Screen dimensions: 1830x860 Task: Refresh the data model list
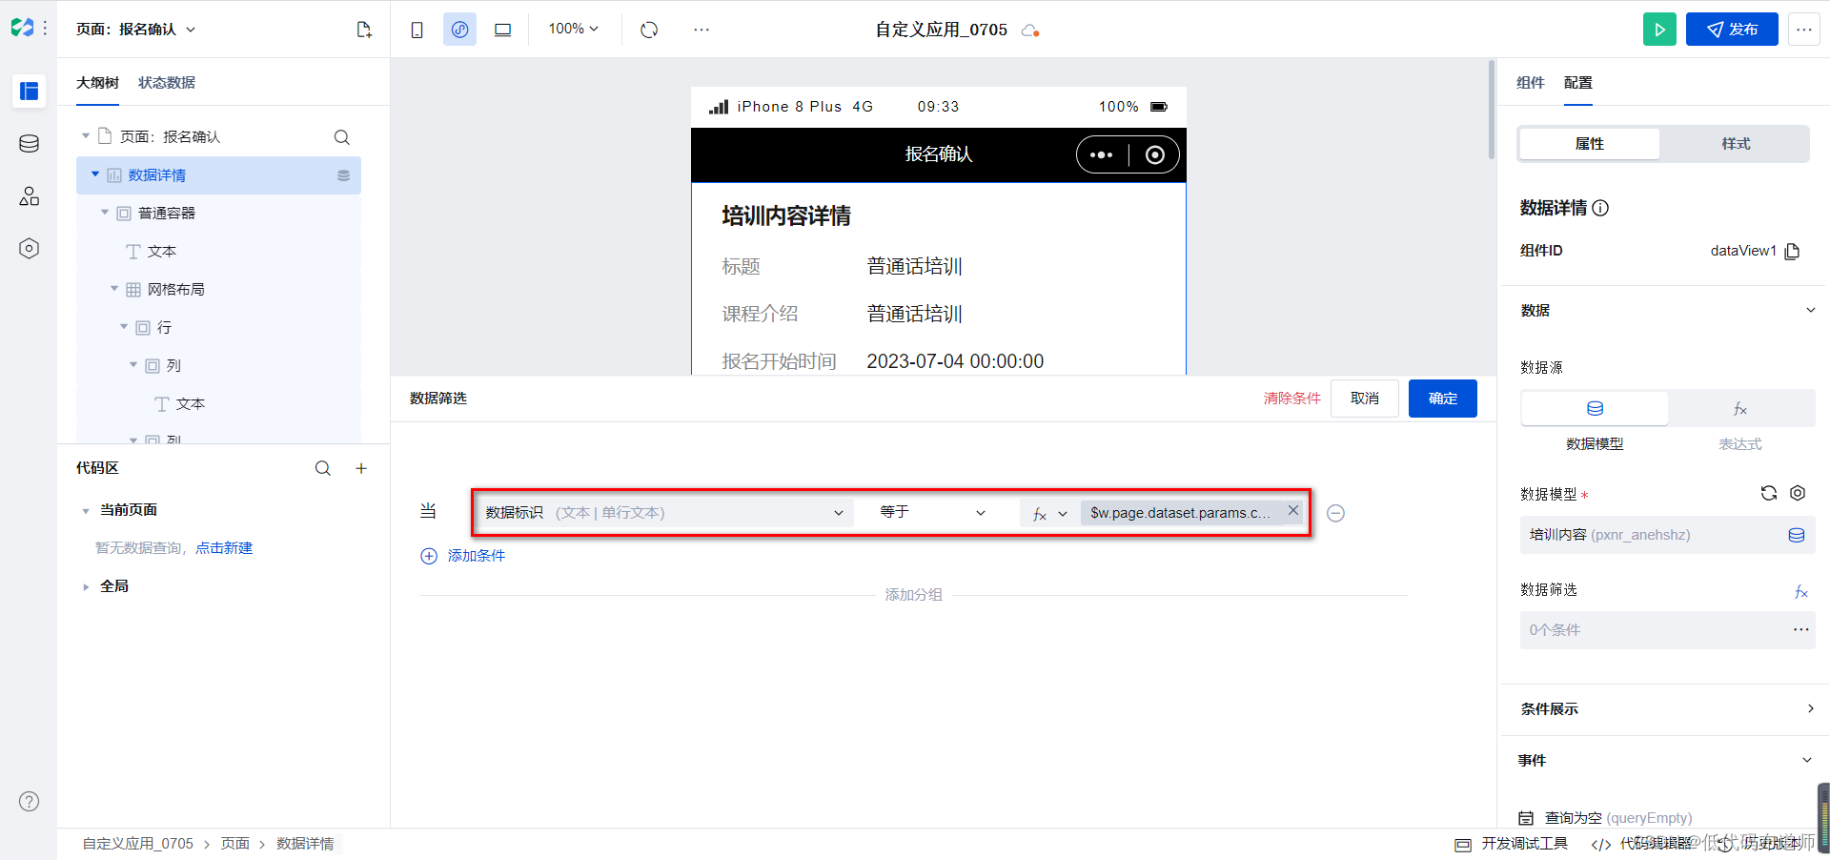(1769, 493)
